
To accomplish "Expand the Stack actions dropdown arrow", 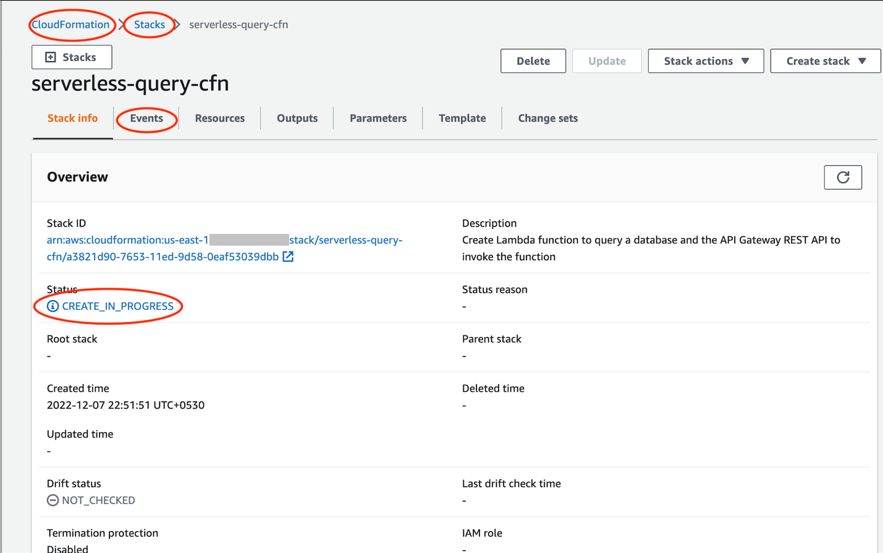I will point(745,61).
